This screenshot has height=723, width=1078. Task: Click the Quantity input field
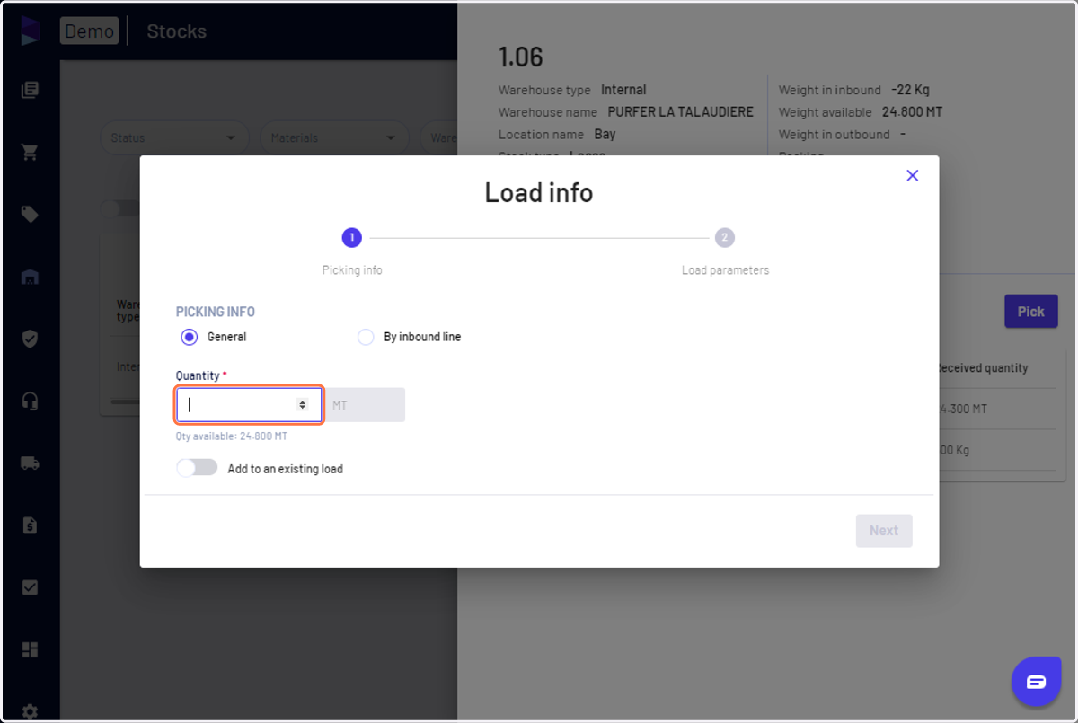tap(249, 405)
